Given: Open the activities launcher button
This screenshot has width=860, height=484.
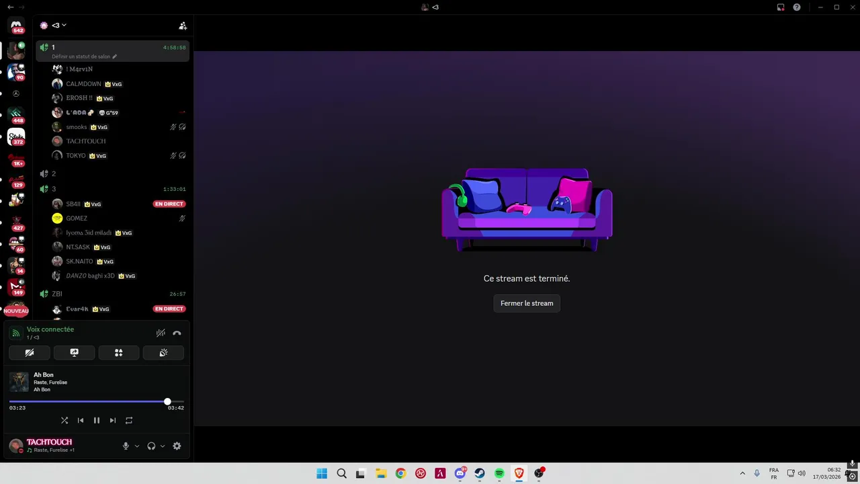Looking at the screenshot, I should pyautogui.click(x=119, y=352).
